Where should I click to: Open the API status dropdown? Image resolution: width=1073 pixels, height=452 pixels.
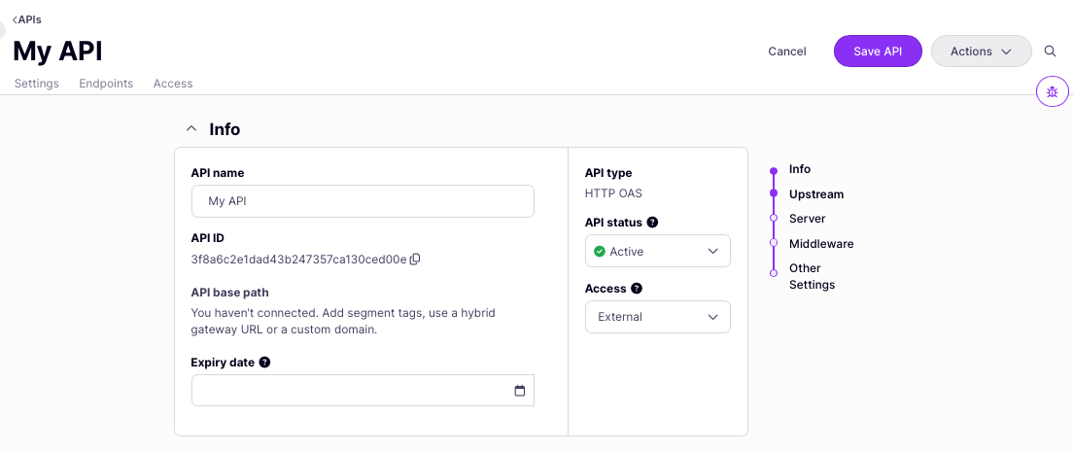[657, 251]
